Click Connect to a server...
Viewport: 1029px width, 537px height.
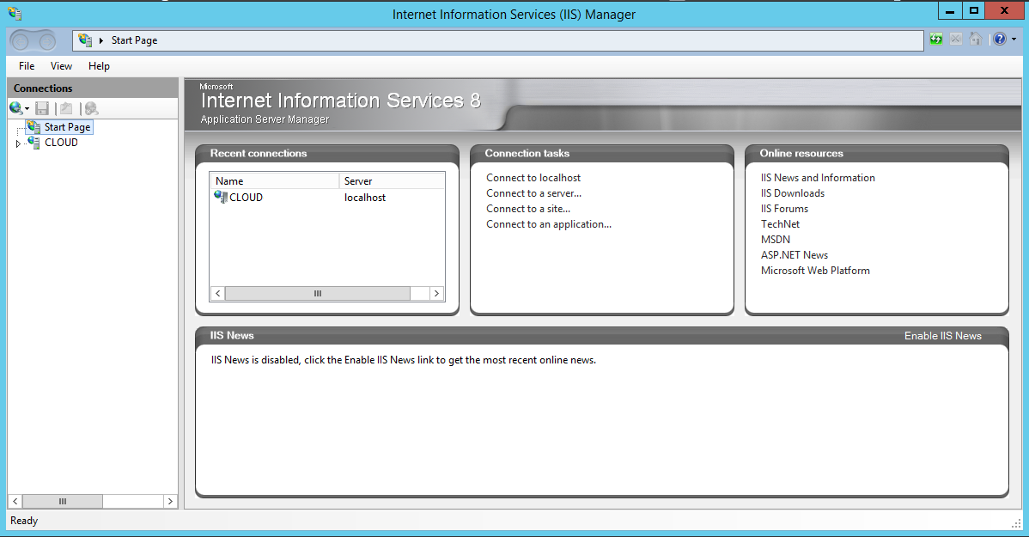coord(534,193)
